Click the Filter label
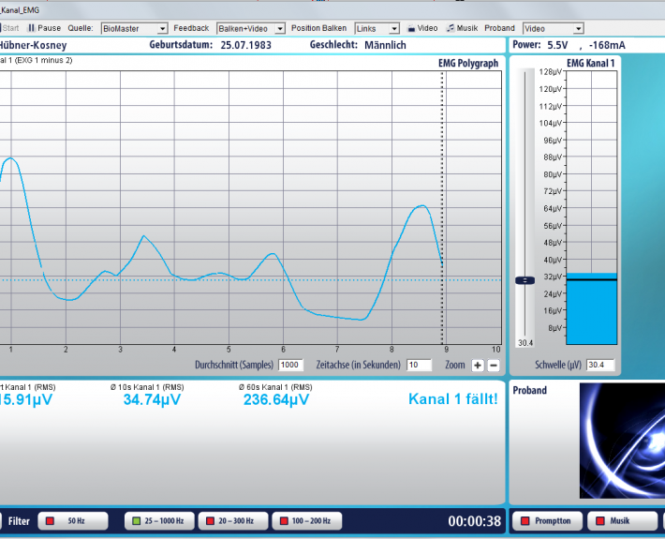The width and height of the screenshot is (665, 539). pyautogui.click(x=19, y=521)
